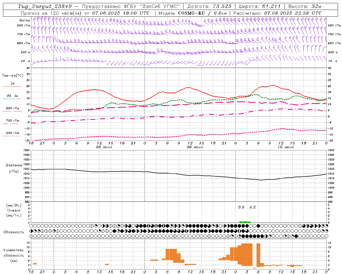This screenshot has height=274, width=342.
Task: Click the date label 10 июня
Action: pyautogui.click(x=286, y=147)
